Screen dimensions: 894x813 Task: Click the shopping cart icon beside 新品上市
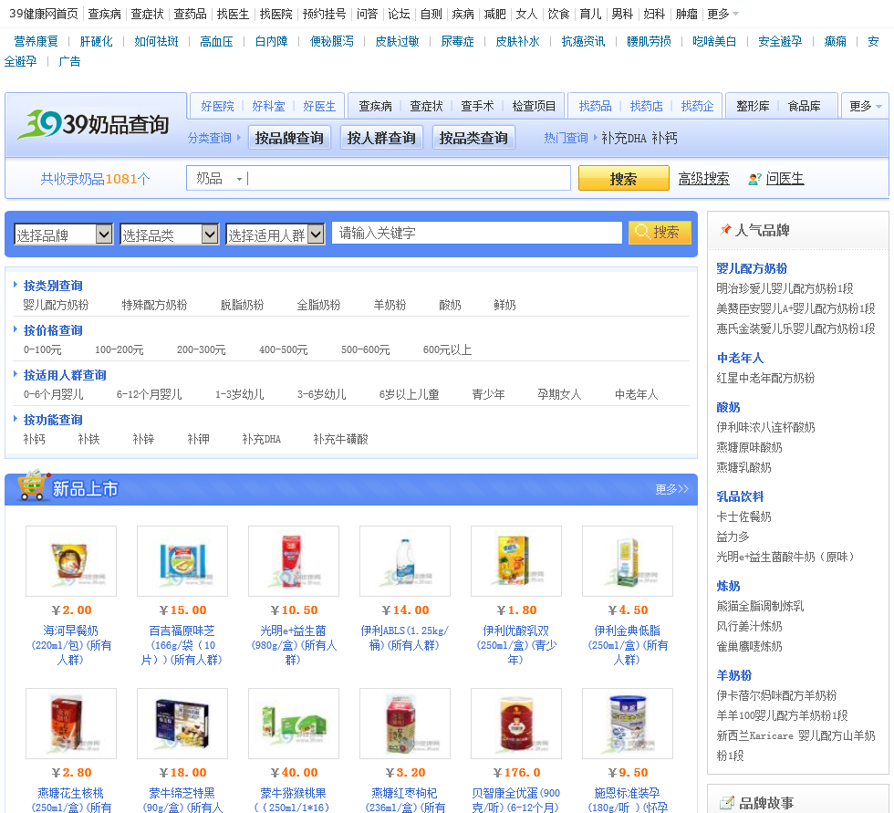pyautogui.click(x=33, y=485)
